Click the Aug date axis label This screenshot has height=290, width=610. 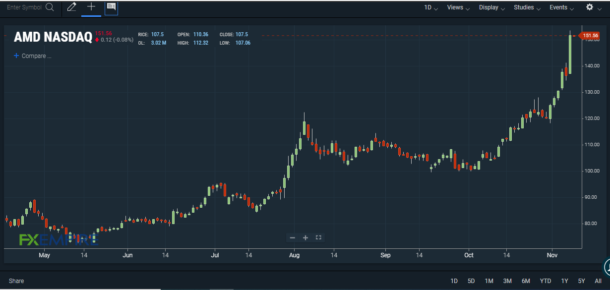tap(294, 255)
